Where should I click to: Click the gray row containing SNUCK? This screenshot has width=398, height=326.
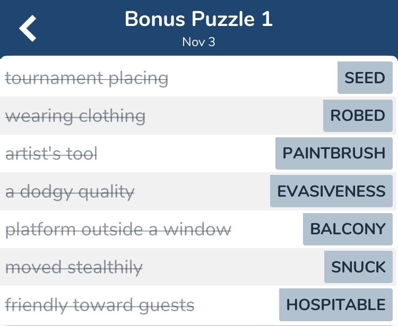199,267
